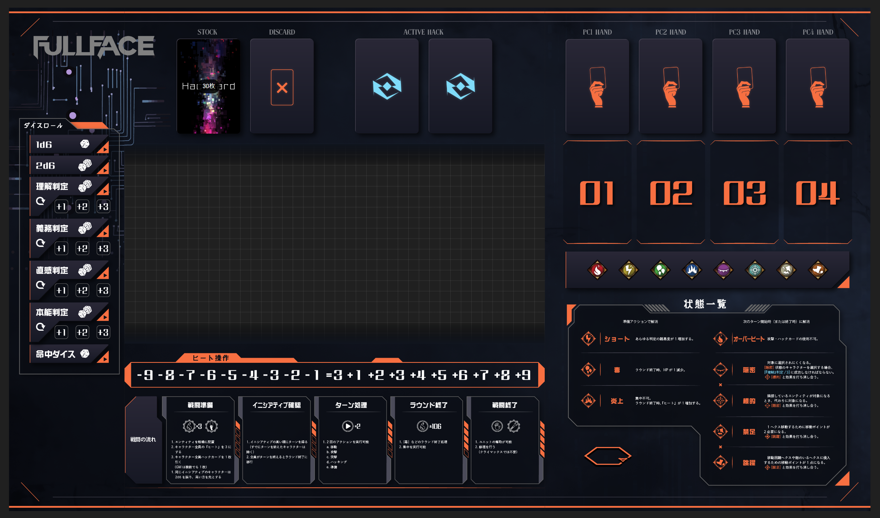Click the +2 modifier under 理解判定

82,207
